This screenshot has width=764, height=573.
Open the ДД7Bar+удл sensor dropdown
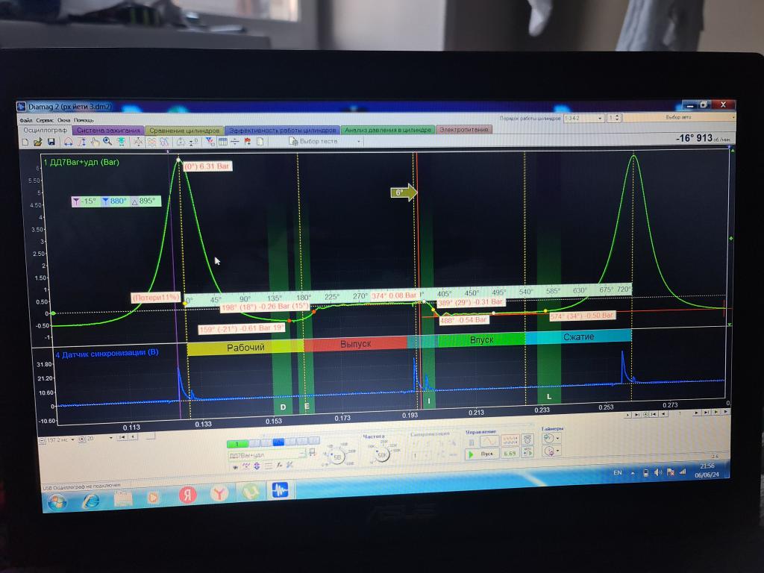[267, 454]
